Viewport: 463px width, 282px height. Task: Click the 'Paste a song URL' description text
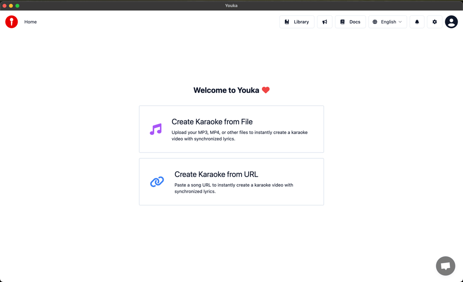coord(234,188)
